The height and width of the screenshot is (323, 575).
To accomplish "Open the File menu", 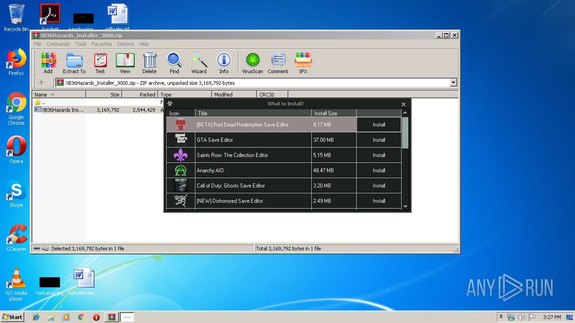I will (x=37, y=44).
